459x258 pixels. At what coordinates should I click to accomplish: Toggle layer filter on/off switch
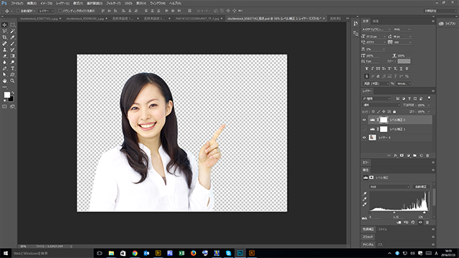429,98
